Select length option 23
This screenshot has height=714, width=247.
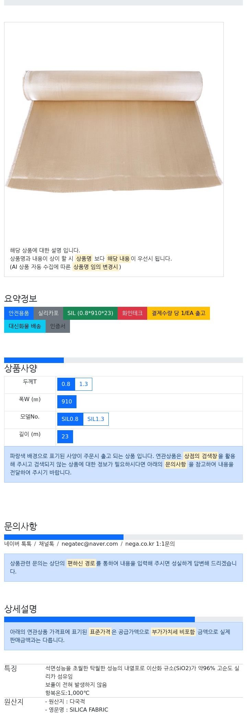pyautogui.click(x=65, y=437)
